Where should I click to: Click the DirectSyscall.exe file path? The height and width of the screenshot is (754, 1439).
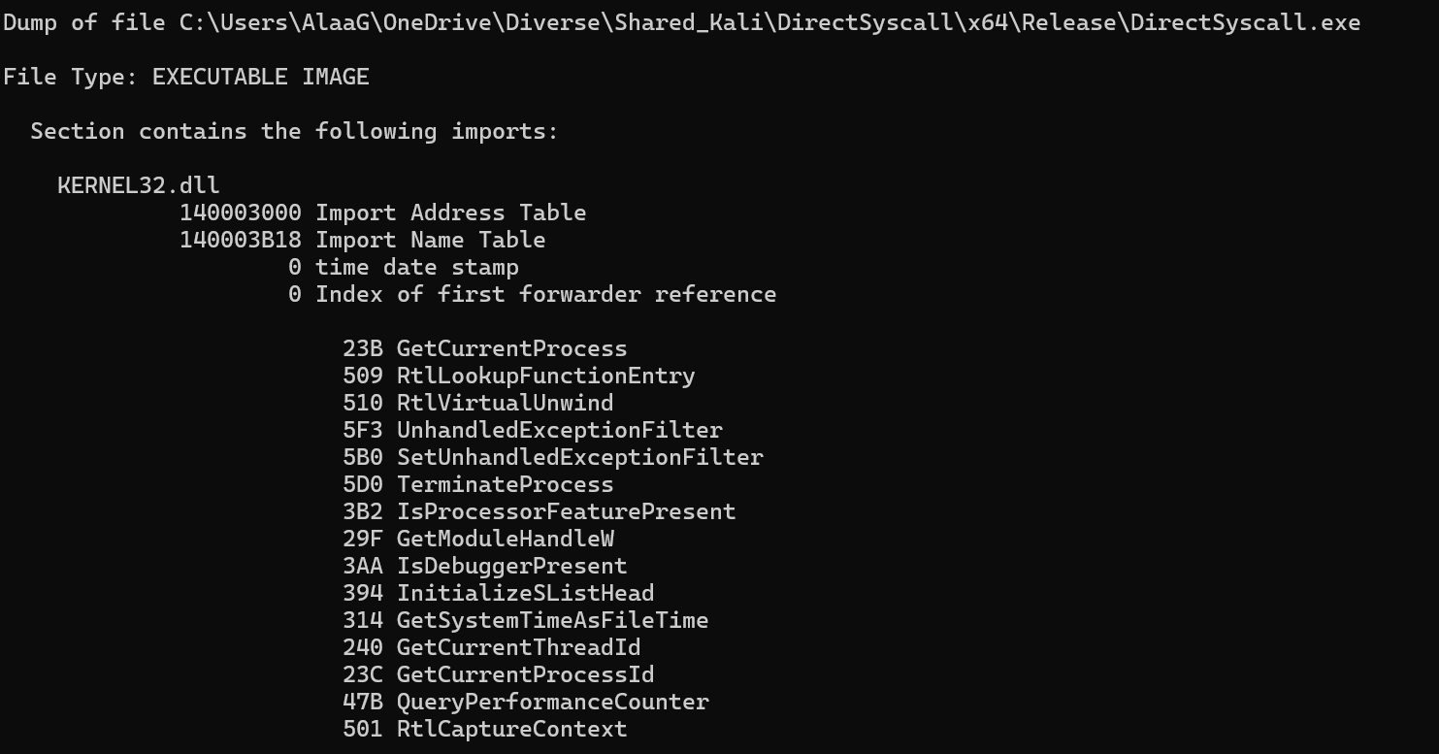(769, 22)
